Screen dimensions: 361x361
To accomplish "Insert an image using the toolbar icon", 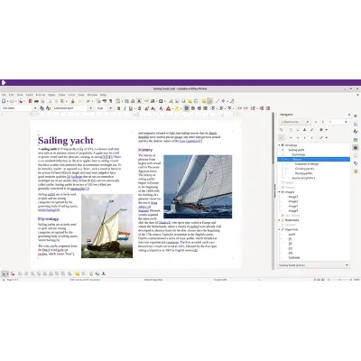I will click(126, 101).
